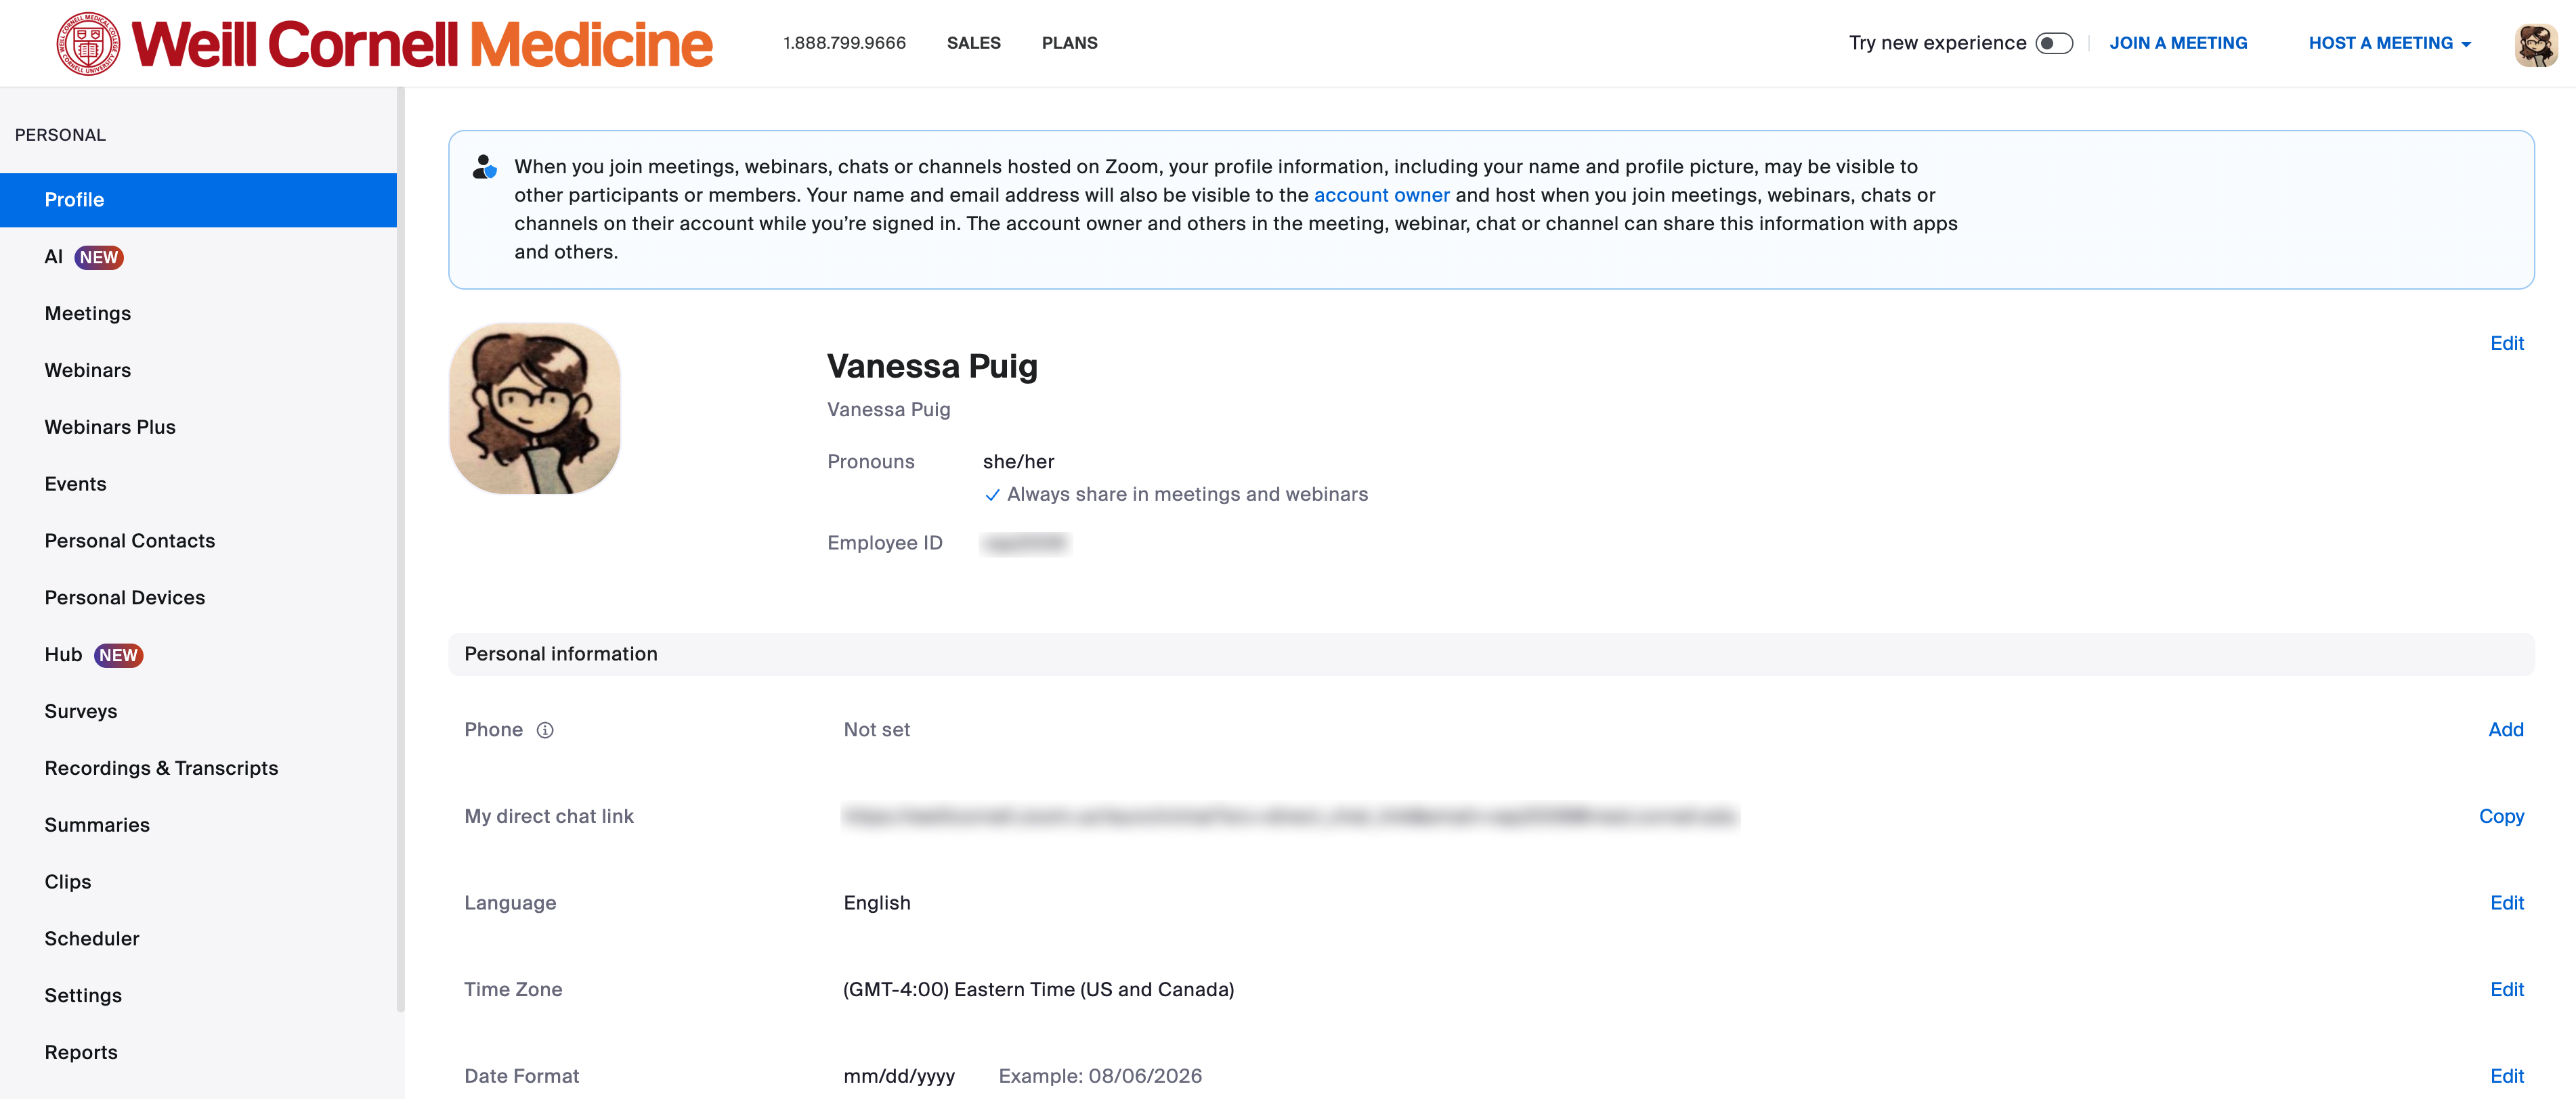Viewport: 2576px width, 1099px height.
Task: Click the PLANS link in header
Action: (1069, 43)
